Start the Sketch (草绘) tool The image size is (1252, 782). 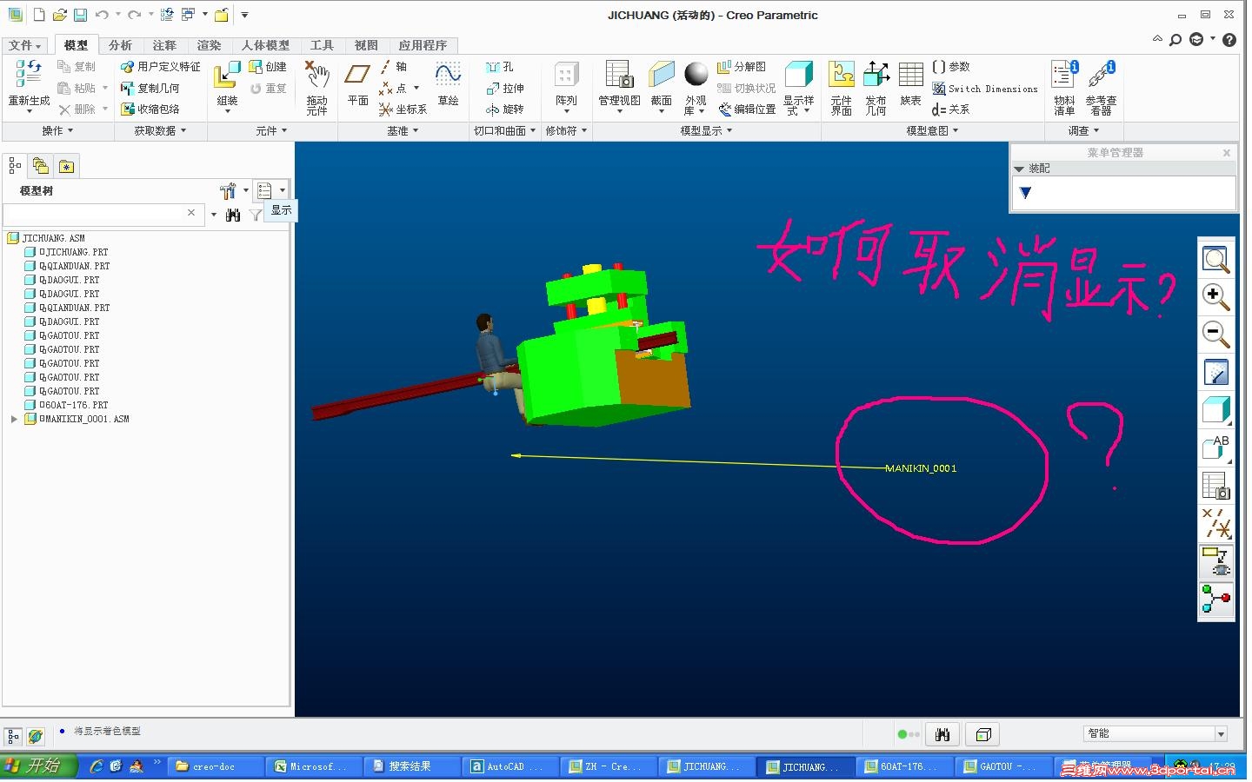tap(448, 84)
